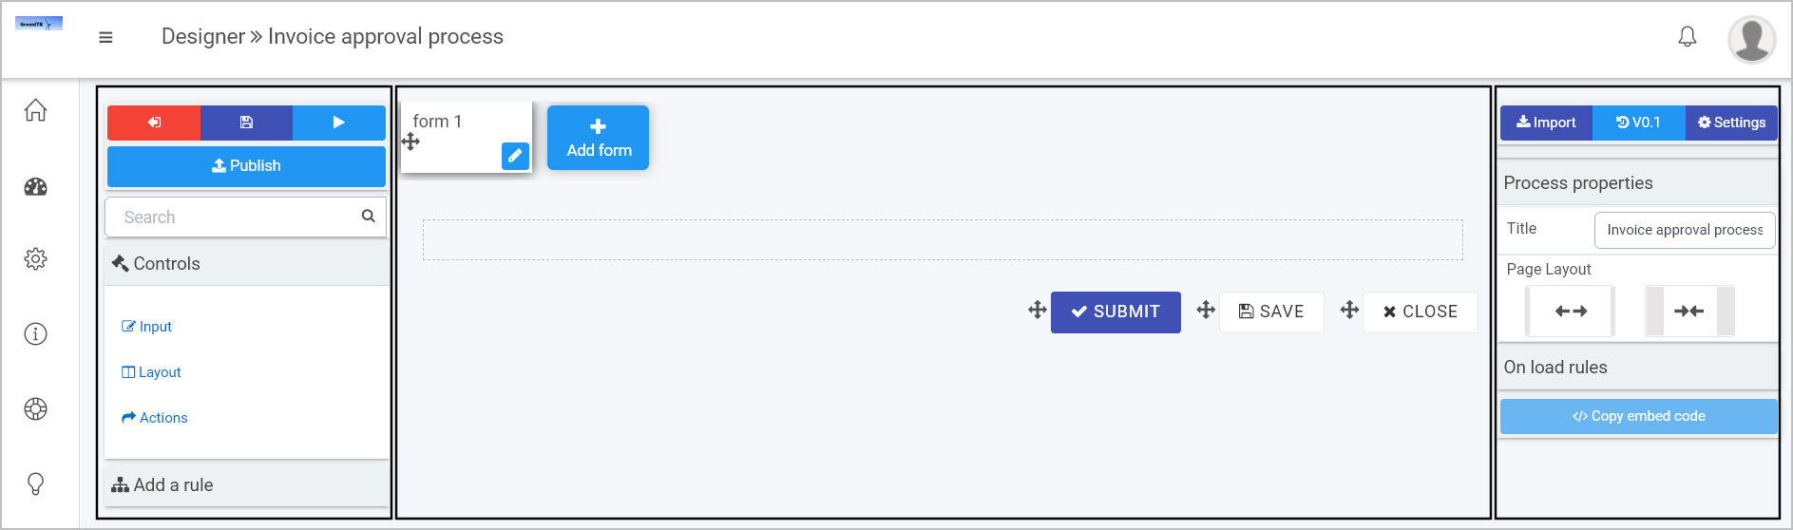The image size is (1793, 530).
Task: Go to the home sidebar icon
Action: (35, 110)
